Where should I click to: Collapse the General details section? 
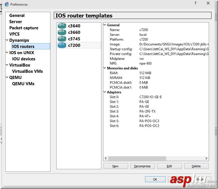pyautogui.click(x=105, y=25)
